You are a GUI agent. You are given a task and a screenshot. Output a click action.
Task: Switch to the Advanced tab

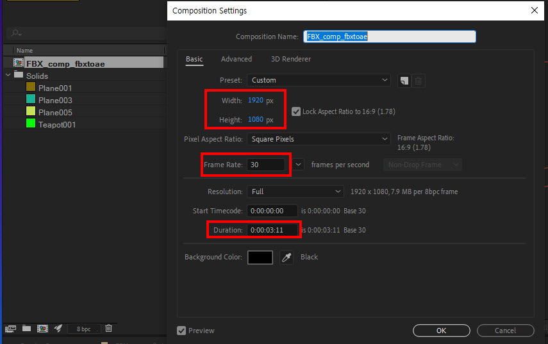(237, 59)
